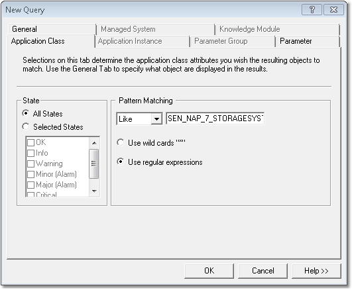Open the Managed System tab
Screen dimensions: 352x290
pos(155,29)
